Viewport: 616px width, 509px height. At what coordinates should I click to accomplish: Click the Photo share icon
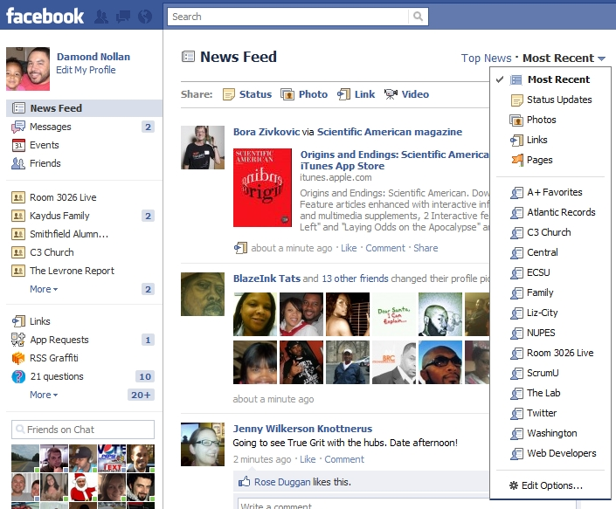(x=287, y=94)
